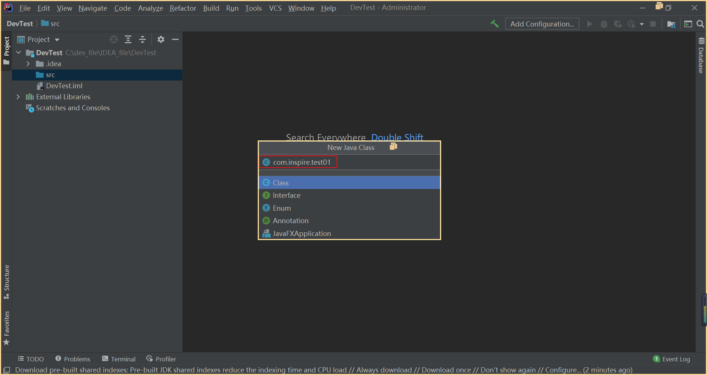Click icon beside New Java Class title
The width and height of the screenshot is (707, 375).
tap(393, 147)
